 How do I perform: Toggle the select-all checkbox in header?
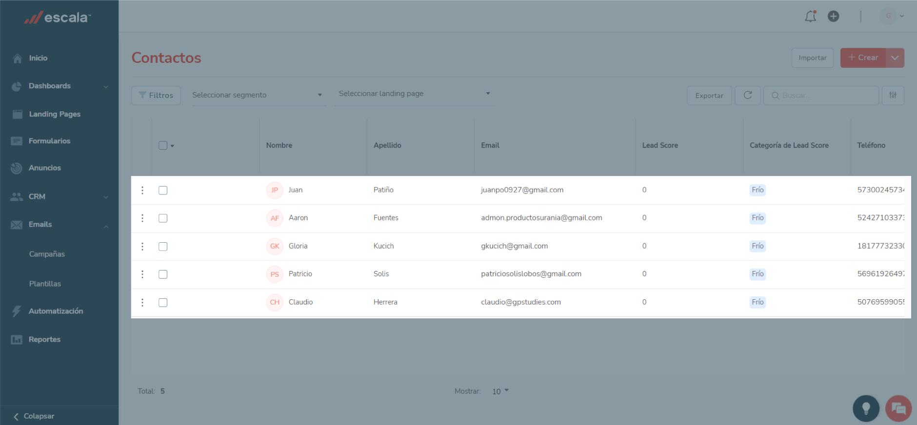pyautogui.click(x=163, y=145)
